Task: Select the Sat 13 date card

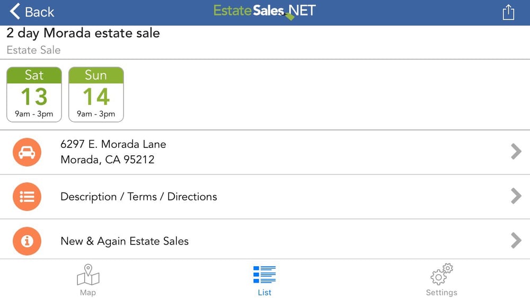Action: pos(34,94)
